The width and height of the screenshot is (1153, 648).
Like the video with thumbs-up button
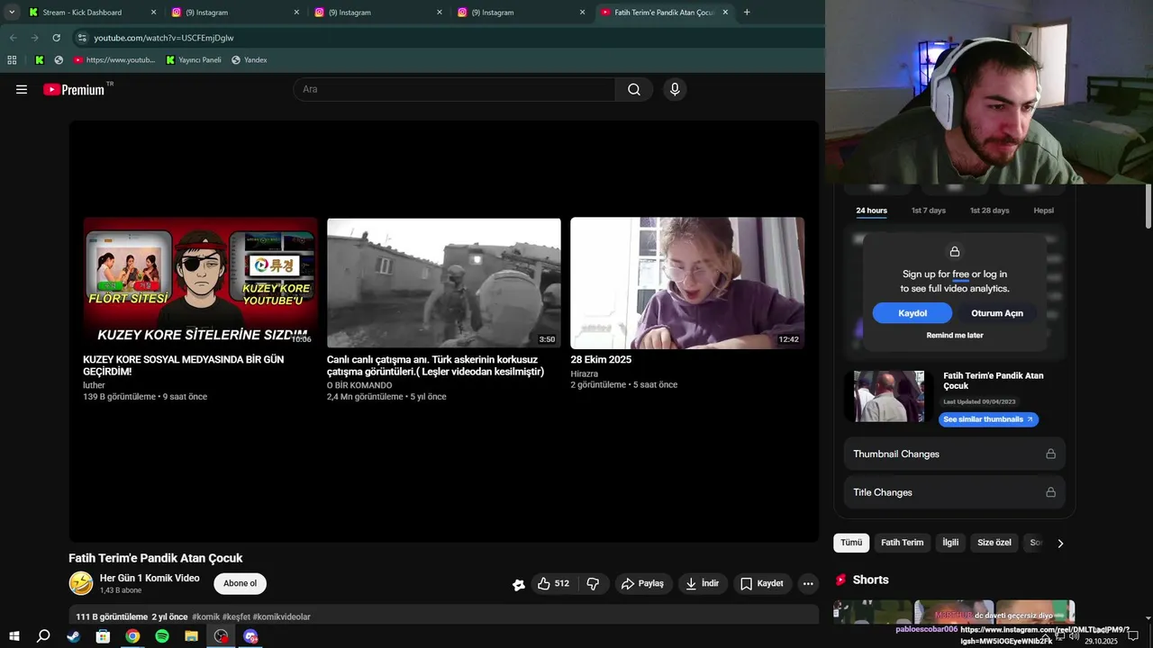click(555, 583)
